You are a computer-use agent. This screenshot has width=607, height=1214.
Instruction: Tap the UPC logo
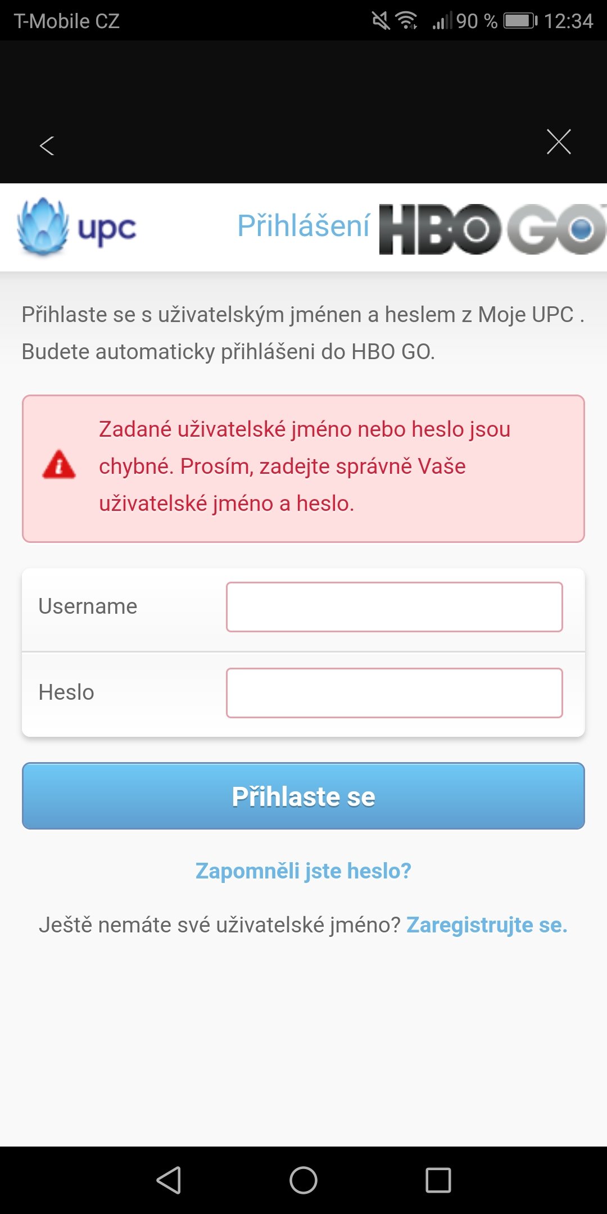[77, 227]
